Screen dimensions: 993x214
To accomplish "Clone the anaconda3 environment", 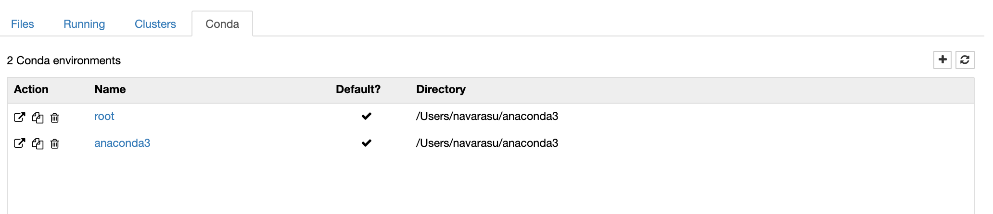I will (38, 143).
